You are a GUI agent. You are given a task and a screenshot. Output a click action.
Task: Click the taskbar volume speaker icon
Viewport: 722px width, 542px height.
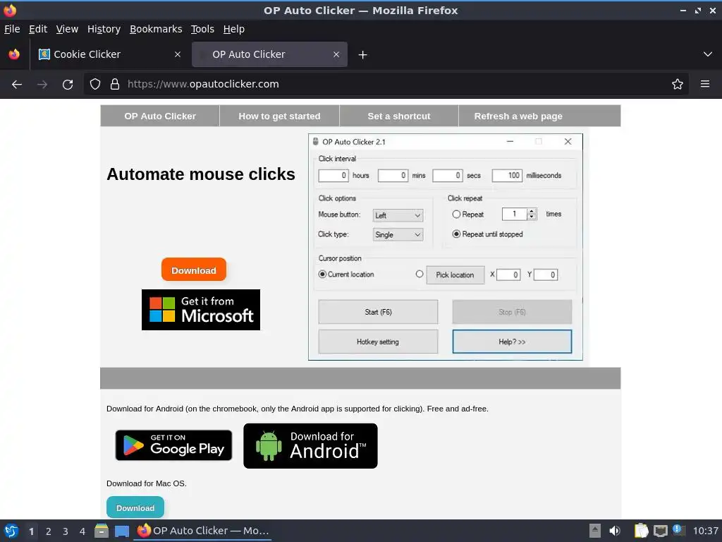[614, 531]
